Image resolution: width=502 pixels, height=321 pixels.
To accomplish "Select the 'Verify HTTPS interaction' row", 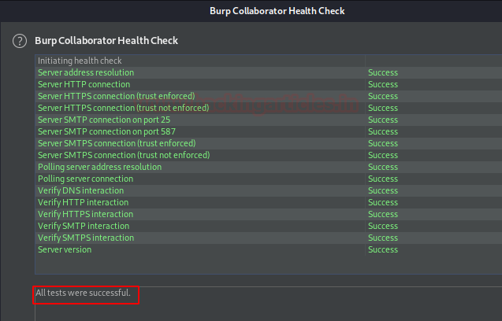I will click(x=268, y=215).
